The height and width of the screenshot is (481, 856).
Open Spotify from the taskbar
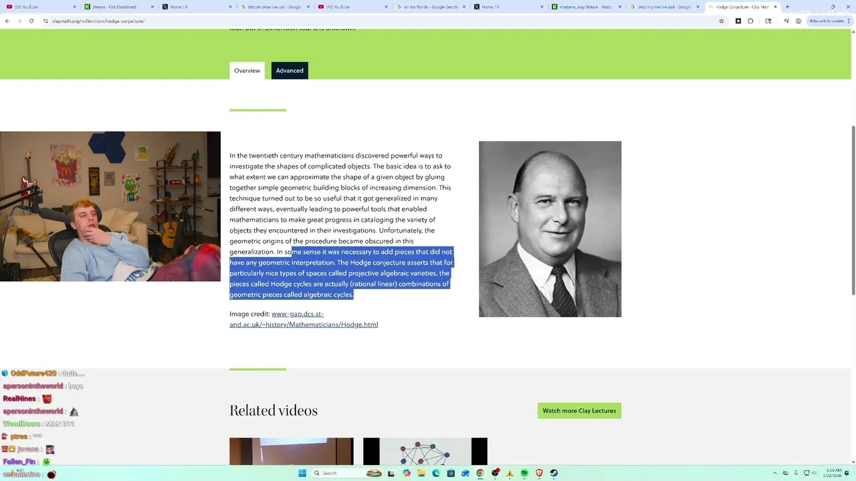pos(524,473)
